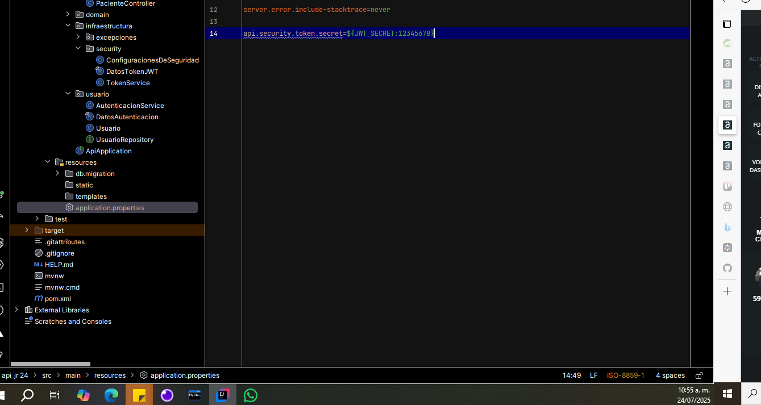Open the purple circle app in taskbar
The image size is (761, 405).
[x=167, y=395]
